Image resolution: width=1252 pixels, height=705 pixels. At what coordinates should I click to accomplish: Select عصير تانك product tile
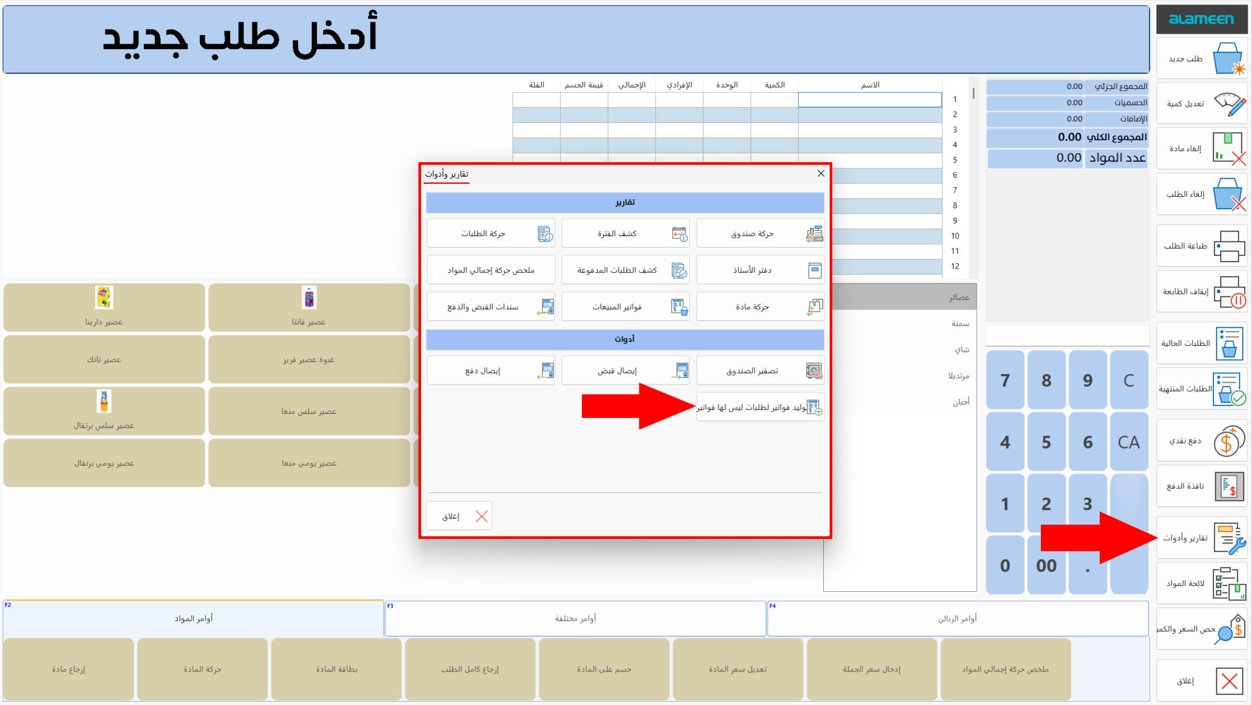click(x=104, y=359)
